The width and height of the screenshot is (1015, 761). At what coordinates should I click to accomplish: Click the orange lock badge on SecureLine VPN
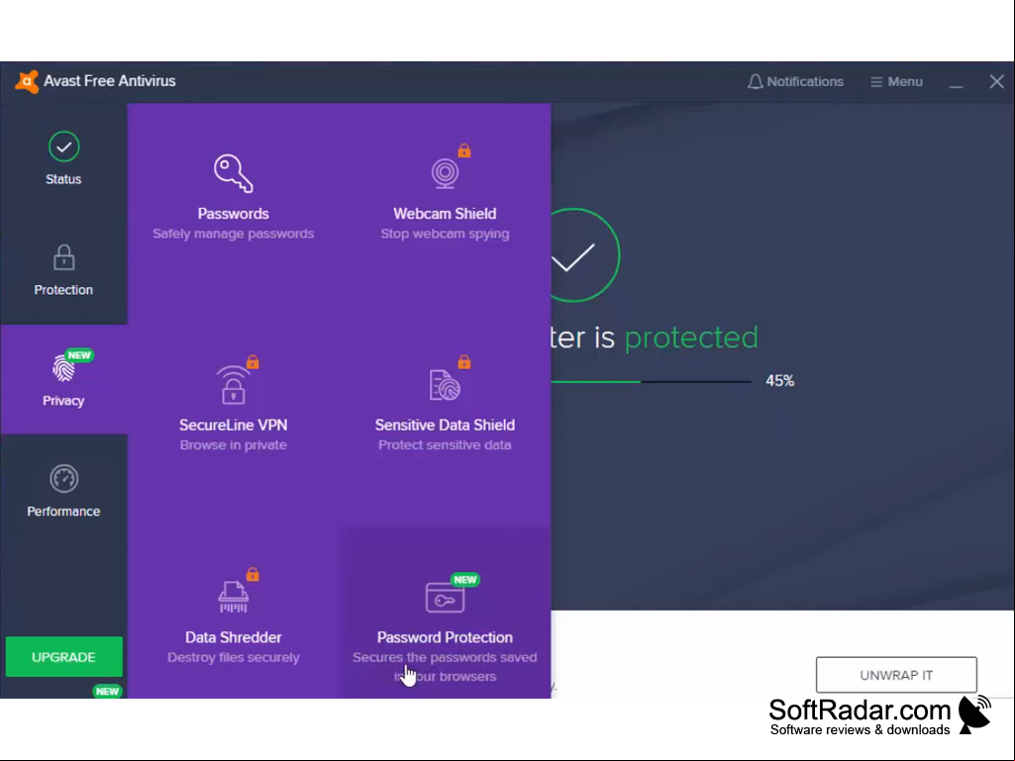(253, 362)
